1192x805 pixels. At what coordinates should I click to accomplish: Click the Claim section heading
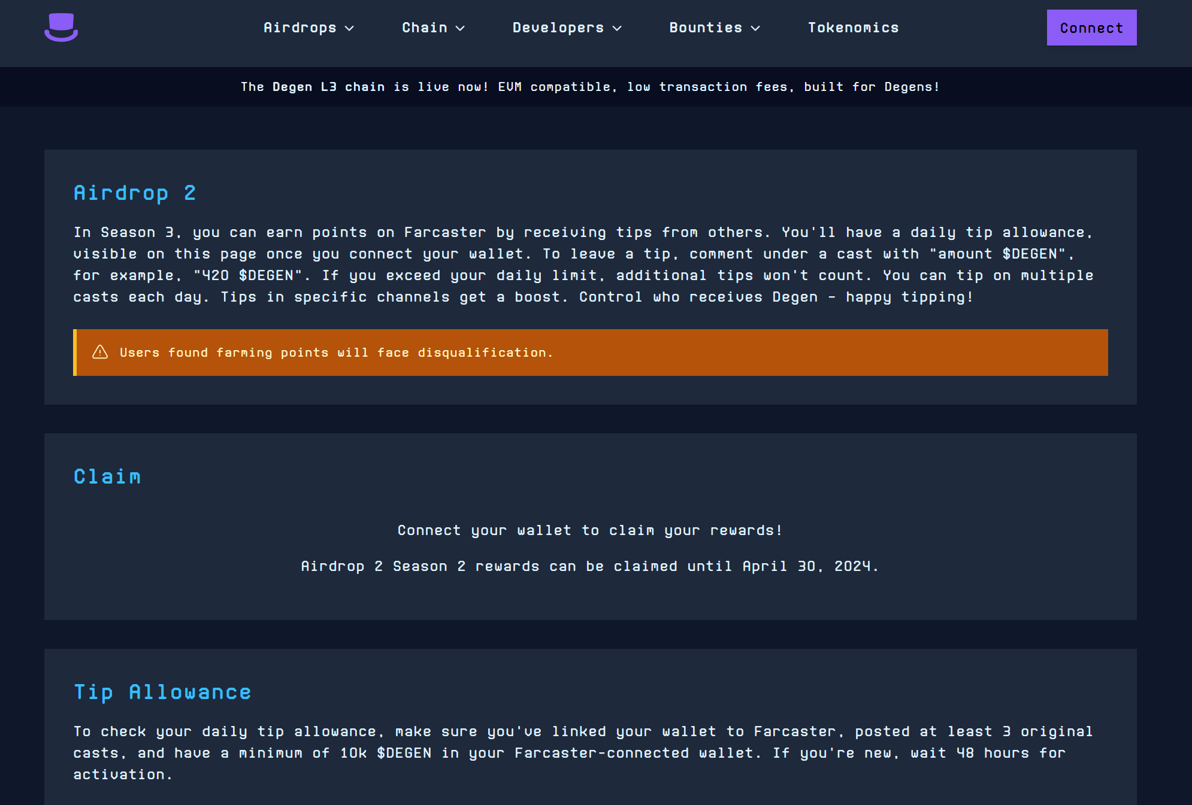tap(107, 476)
